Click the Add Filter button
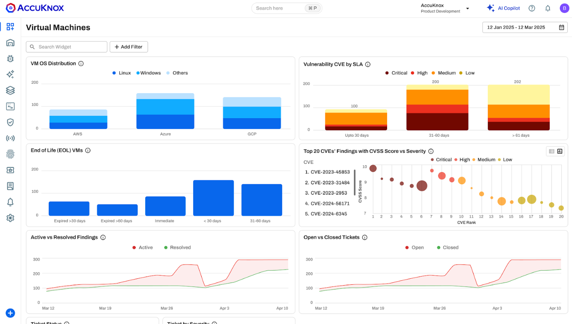Viewport: 572px width, 324px height. (x=129, y=47)
